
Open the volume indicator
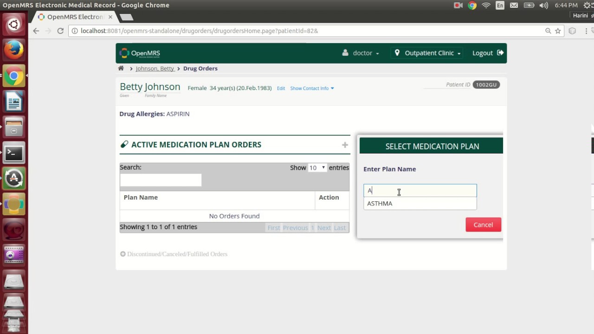(543, 6)
